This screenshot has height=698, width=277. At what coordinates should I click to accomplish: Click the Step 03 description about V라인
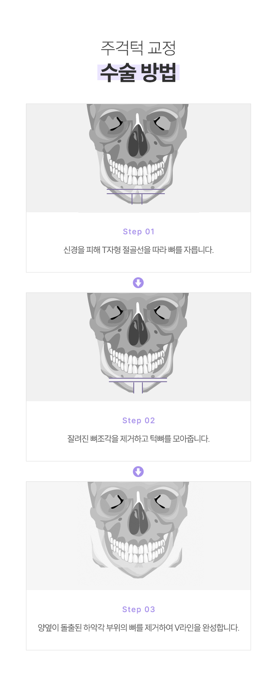click(138, 628)
